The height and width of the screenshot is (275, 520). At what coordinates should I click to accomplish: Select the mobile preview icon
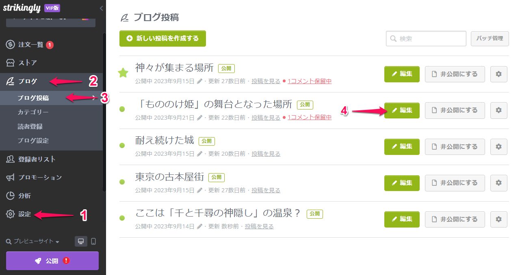(x=93, y=241)
